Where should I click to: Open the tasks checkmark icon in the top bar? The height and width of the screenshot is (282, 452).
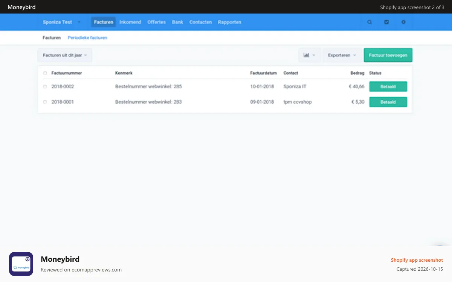coord(386,22)
